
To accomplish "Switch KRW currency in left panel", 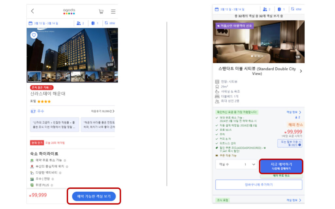I will 110,23.
